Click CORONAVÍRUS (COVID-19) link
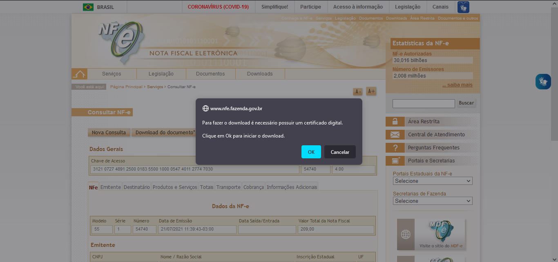This screenshot has width=558, height=262. click(x=218, y=7)
